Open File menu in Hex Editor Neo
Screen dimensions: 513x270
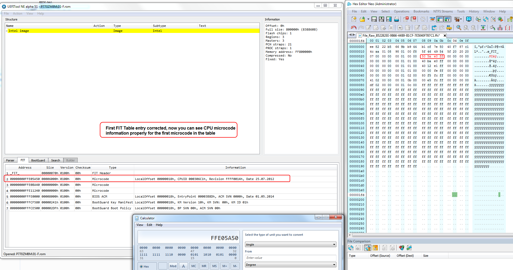coord(354,11)
